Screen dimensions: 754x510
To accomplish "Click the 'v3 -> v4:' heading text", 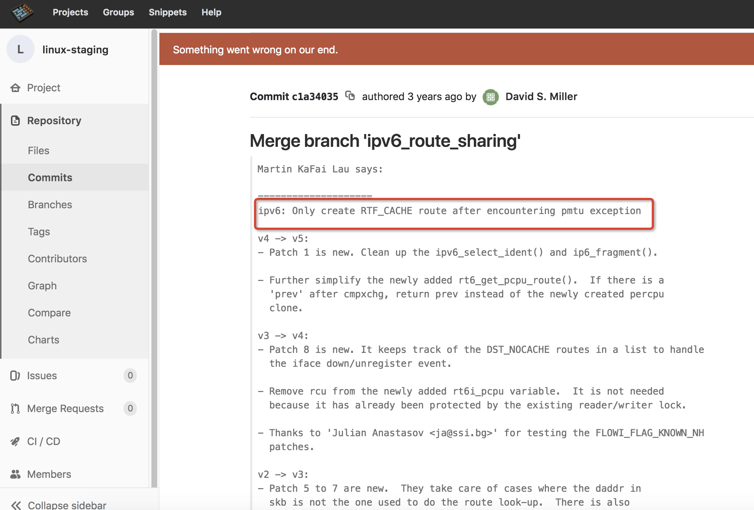I will pyautogui.click(x=283, y=336).
